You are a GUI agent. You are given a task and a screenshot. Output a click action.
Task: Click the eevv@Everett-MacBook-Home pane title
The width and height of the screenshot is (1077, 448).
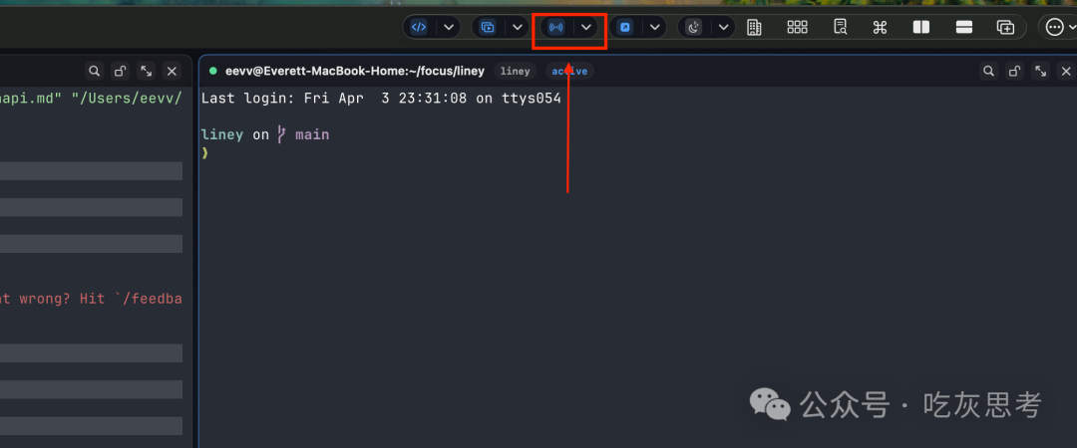(355, 71)
